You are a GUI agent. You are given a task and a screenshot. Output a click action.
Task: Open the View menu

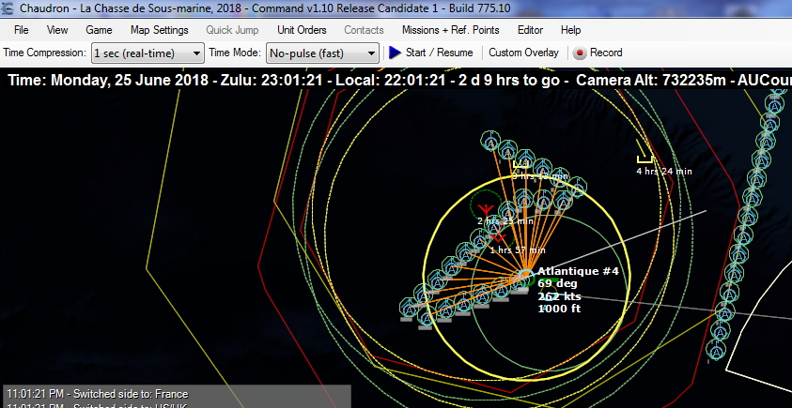click(x=57, y=30)
